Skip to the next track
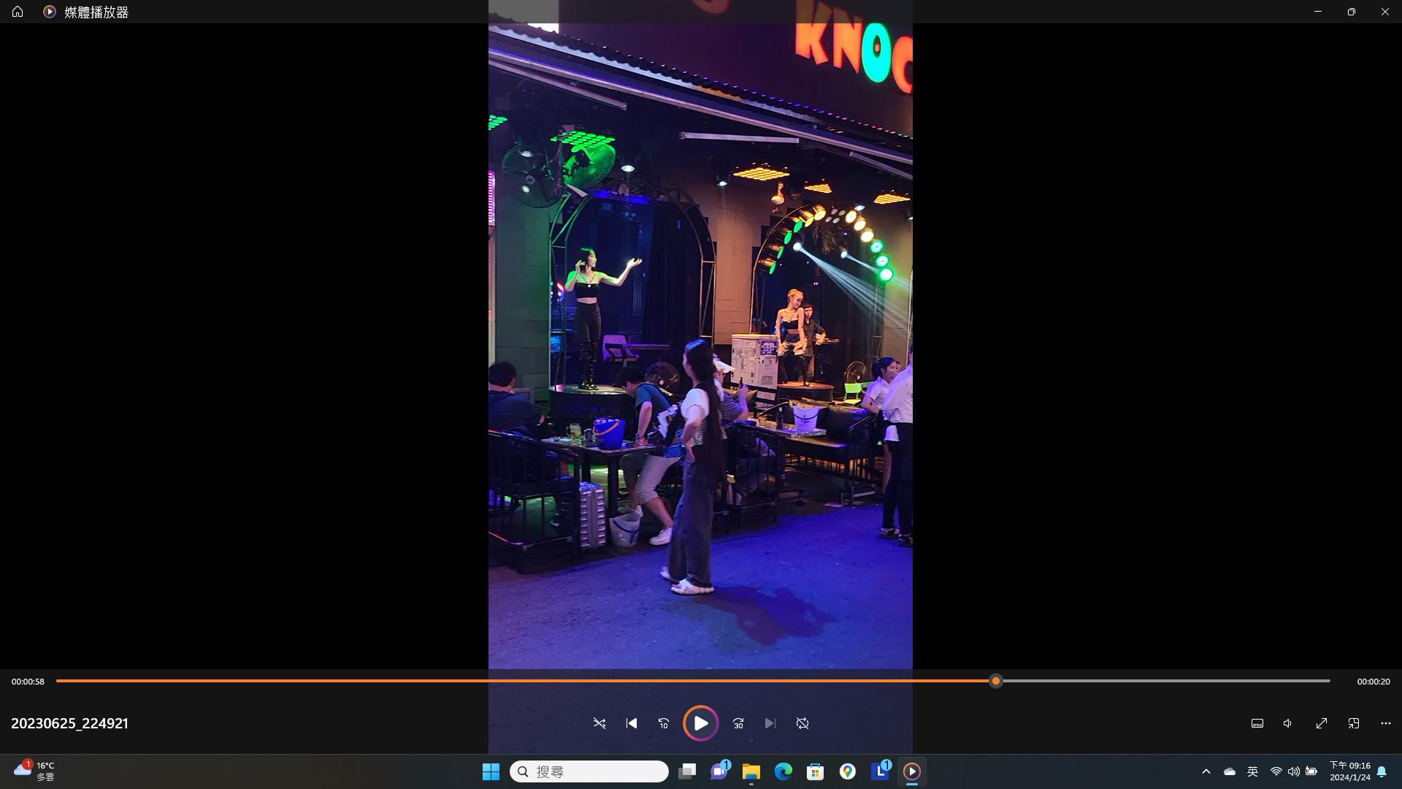The height and width of the screenshot is (789, 1402). 770,723
